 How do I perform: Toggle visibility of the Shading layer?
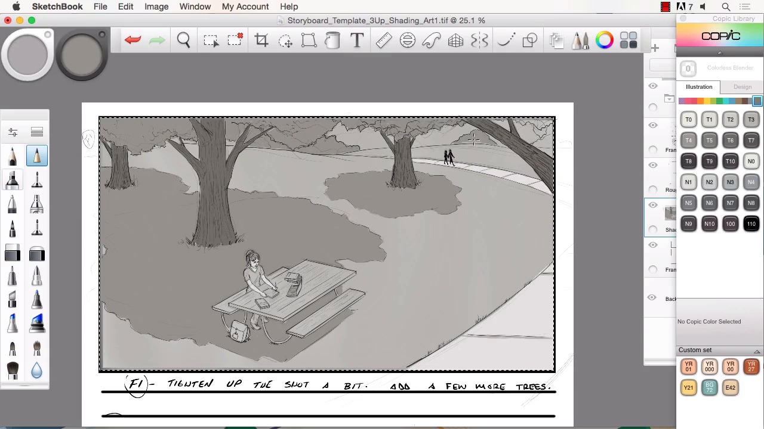[x=653, y=206]
